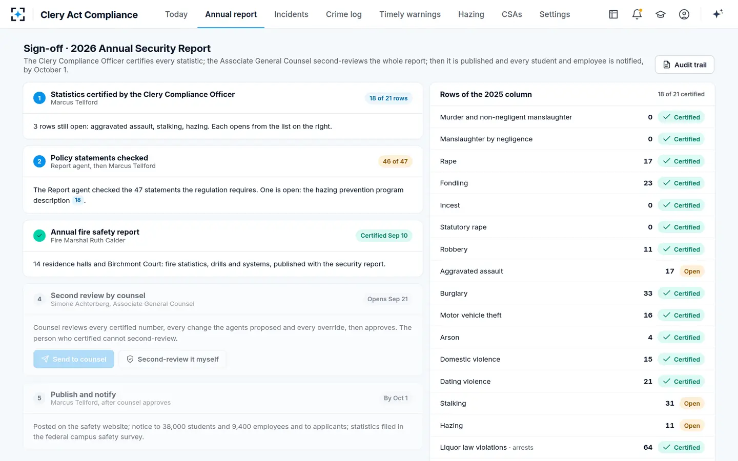Click the step 1 numbered circle

click(39, 98)
